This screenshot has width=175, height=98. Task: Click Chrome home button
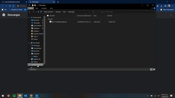click(x=13, y=6)
